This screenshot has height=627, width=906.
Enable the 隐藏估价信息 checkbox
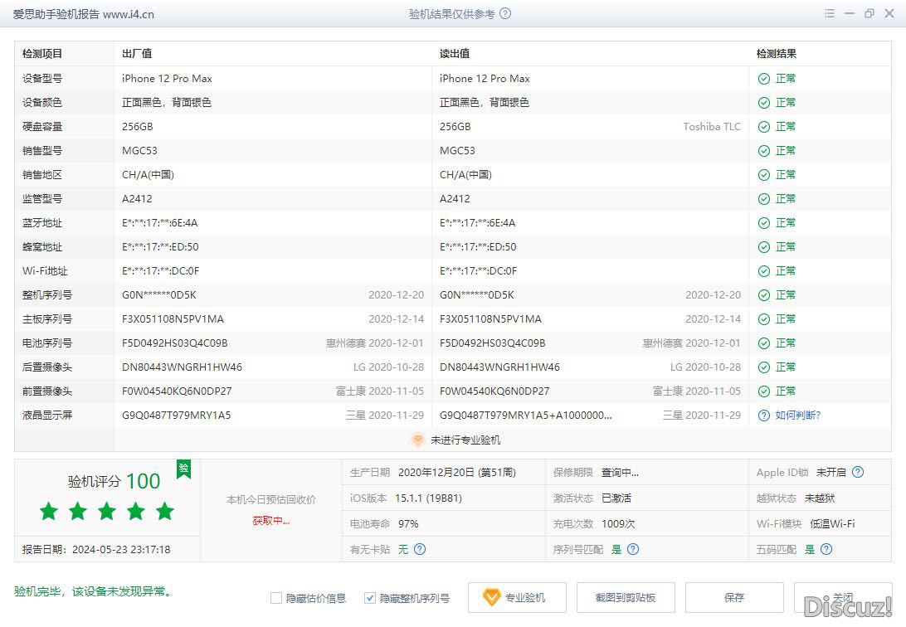point(276,598)
